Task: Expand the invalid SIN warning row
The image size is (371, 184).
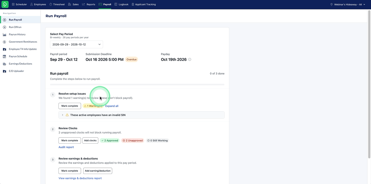Action: 141,115
